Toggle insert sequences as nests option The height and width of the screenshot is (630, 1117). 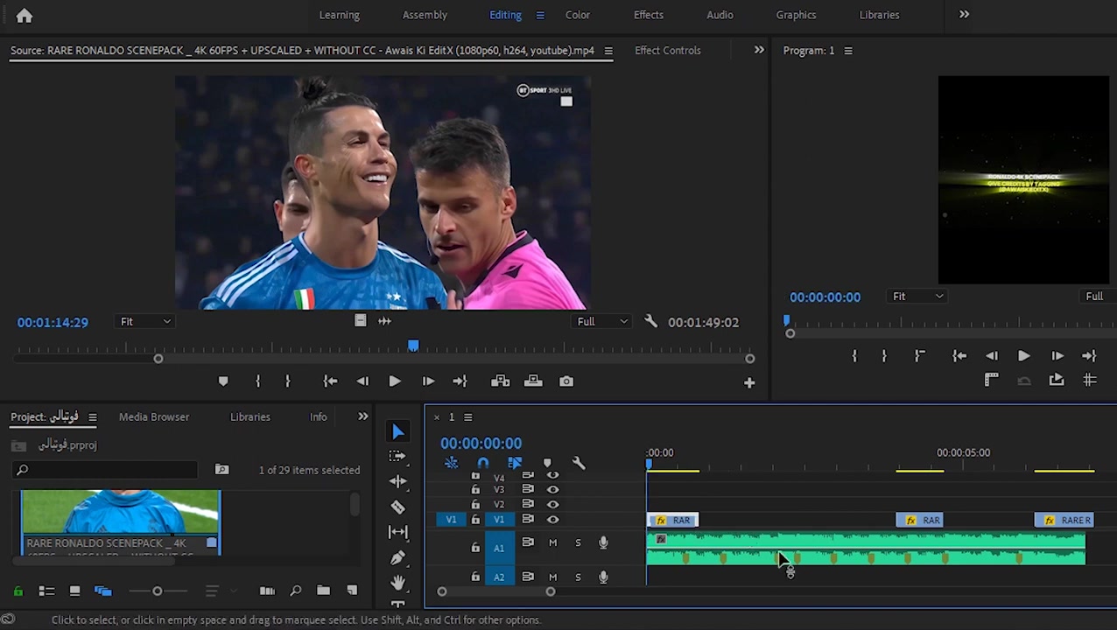(x=451, y=463)
